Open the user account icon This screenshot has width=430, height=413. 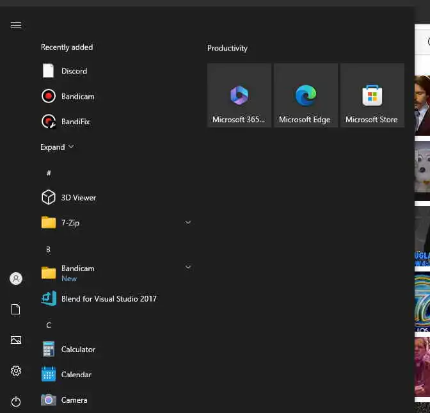pyautogui.click(x=16, y=279)
